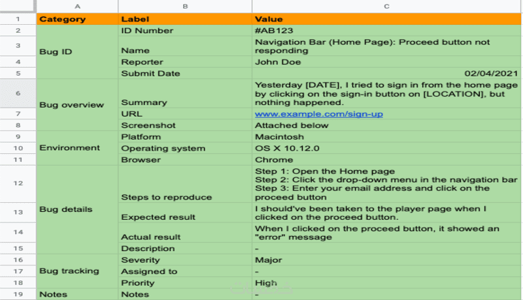This screenshot has width=523, height=300.
Task: Click the select-all corner box
Action: tap(18, 7)
